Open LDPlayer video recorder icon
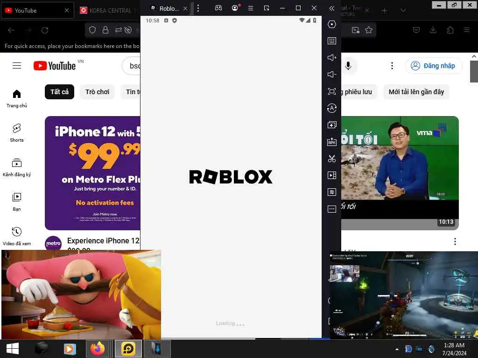Image resolution: width=478 pixels, height=358 pixels. click(x=332, y=175)
